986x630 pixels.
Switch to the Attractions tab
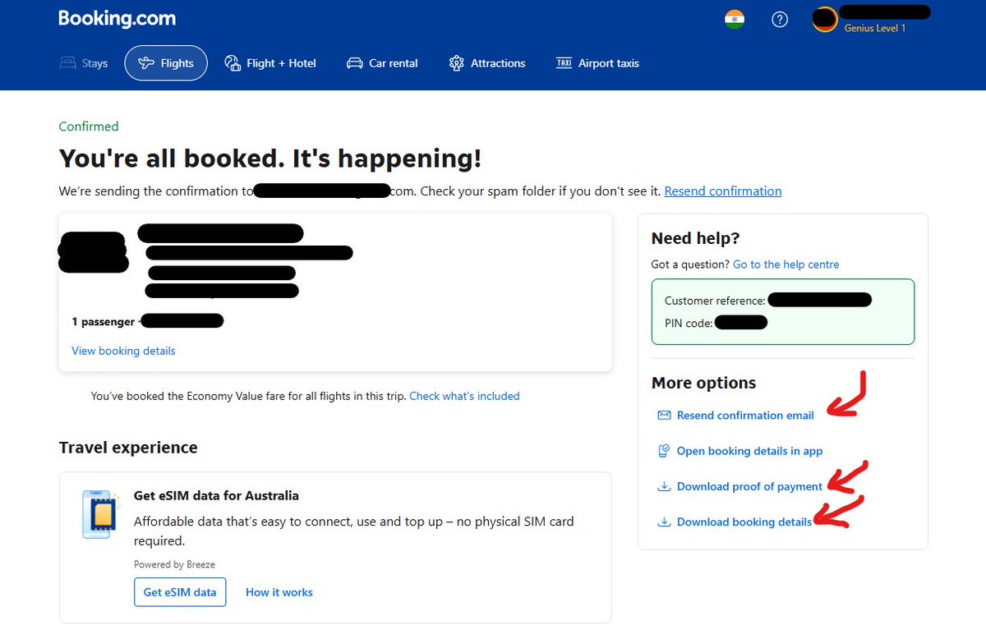(x=487, y=63)
